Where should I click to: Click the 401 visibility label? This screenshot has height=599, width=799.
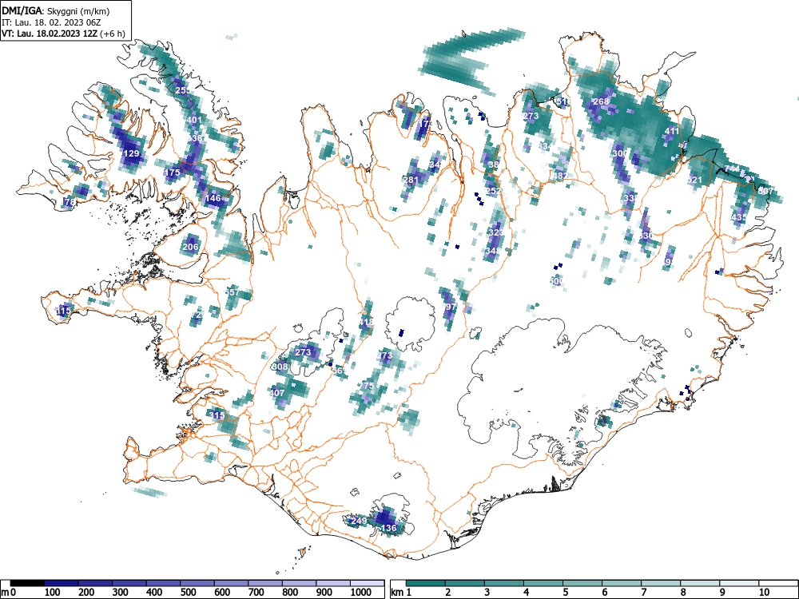195,121
